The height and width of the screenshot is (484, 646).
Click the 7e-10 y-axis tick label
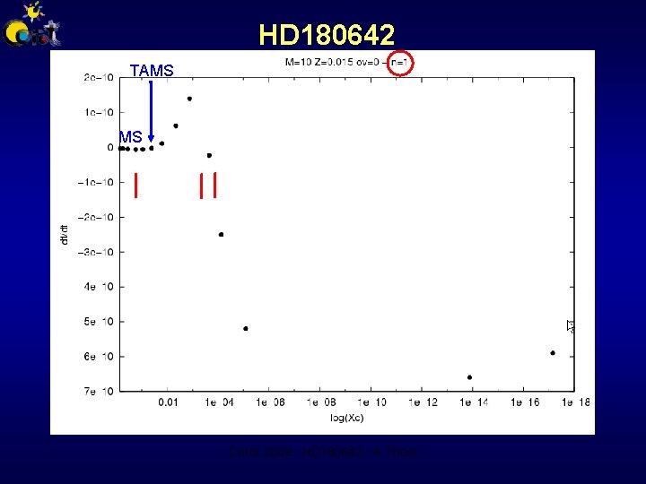click(99, 392)
